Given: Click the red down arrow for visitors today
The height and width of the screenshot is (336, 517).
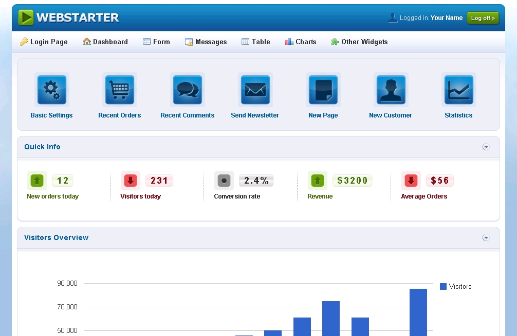Looking at the screenshot, I should pos(130,181).
